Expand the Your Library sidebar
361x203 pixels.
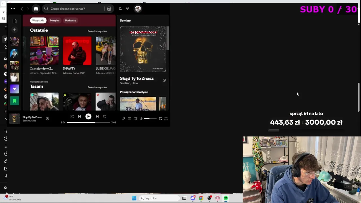tap(14, 21)
